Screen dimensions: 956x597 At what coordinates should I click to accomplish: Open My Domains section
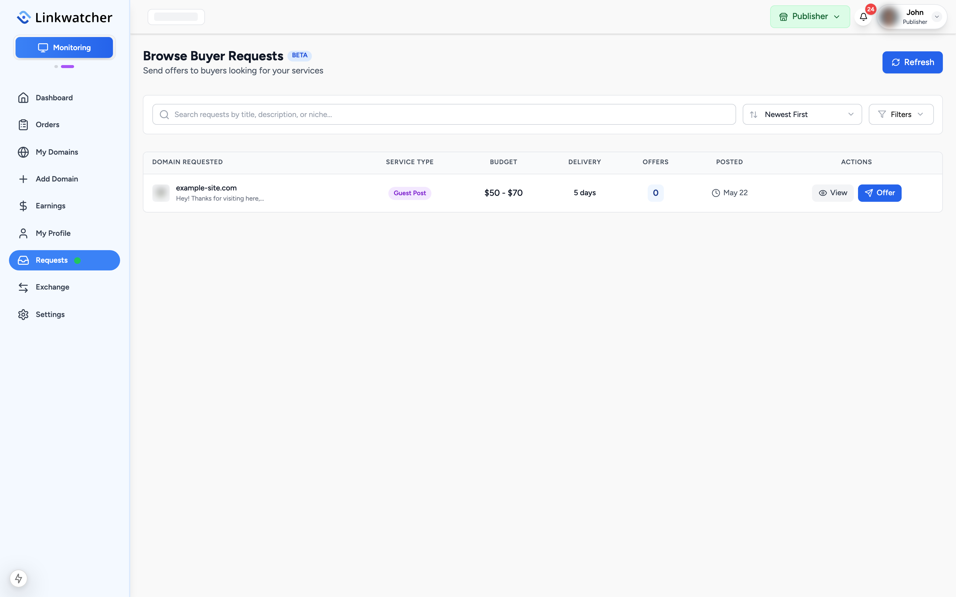point(65,152)
